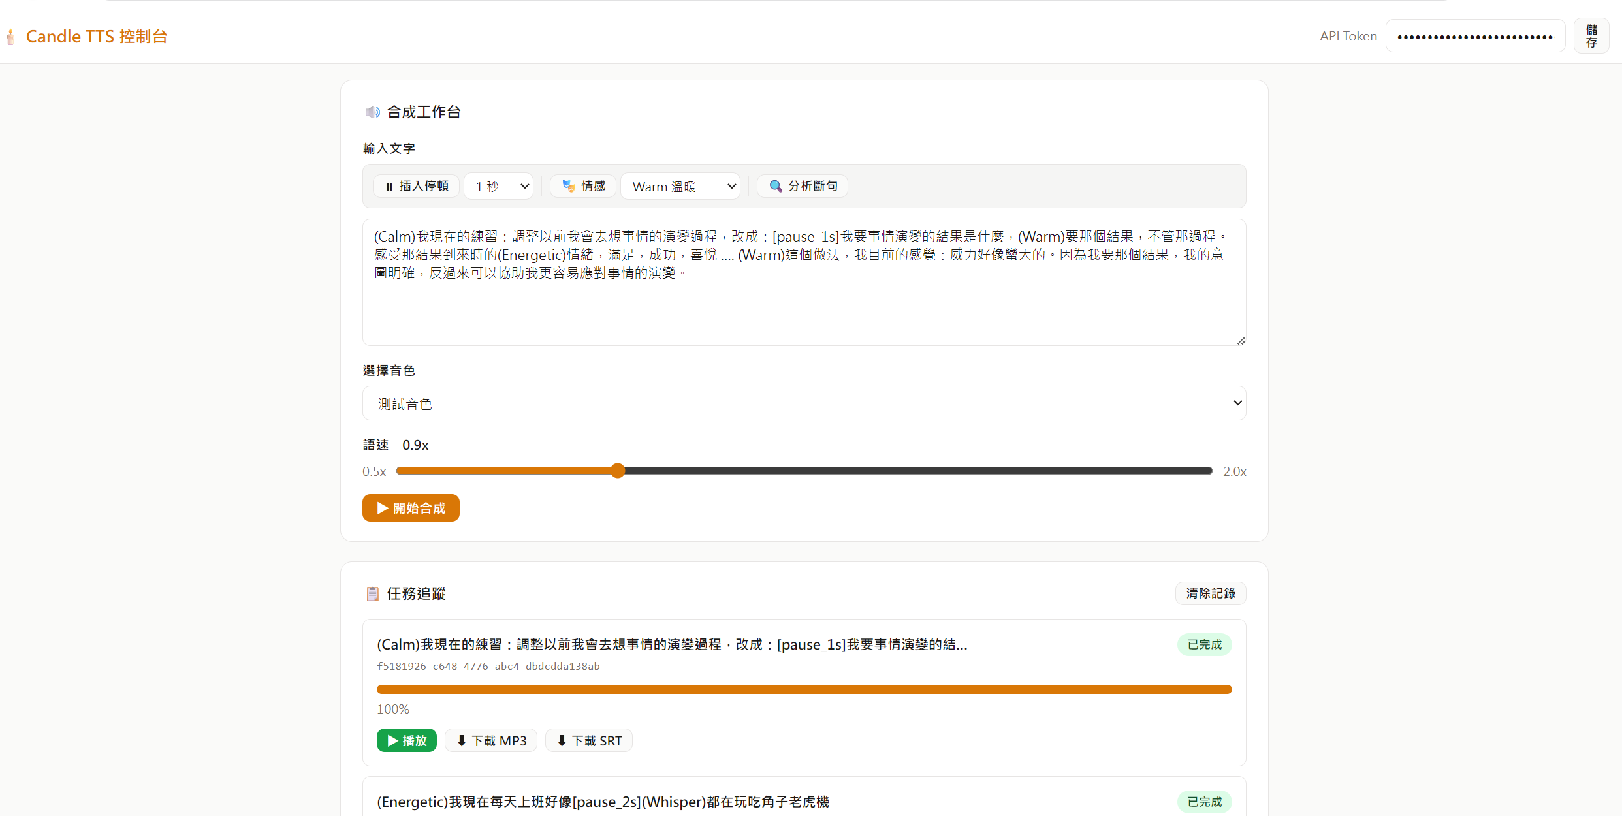
Task: Click the 清除記錄 button
Action: pyautogui.click(x=1211, y=593)
